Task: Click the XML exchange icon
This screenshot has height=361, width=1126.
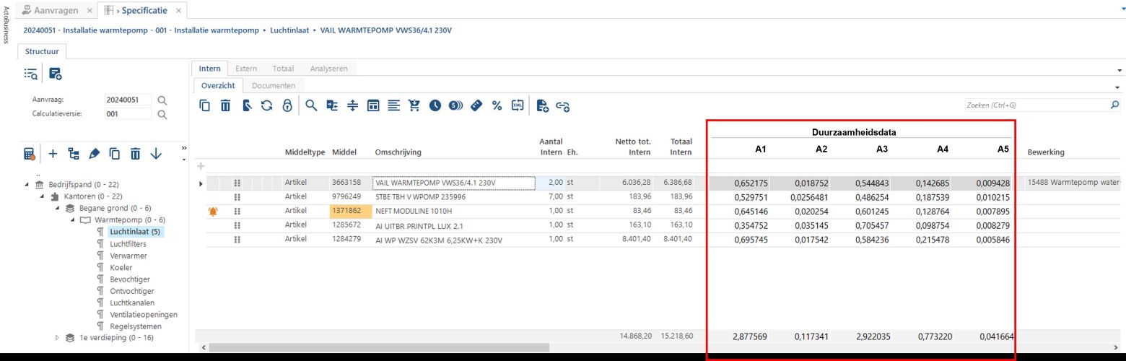Action: click(518, 105)
